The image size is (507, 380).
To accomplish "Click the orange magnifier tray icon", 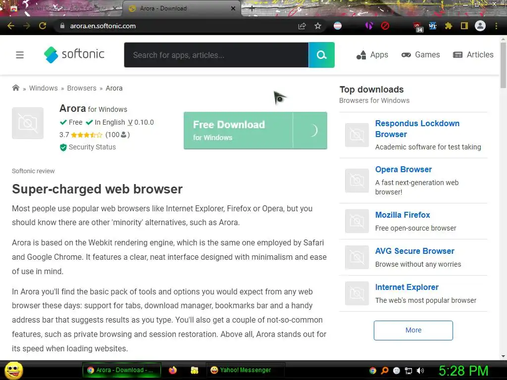I will (x=384, y=371).
